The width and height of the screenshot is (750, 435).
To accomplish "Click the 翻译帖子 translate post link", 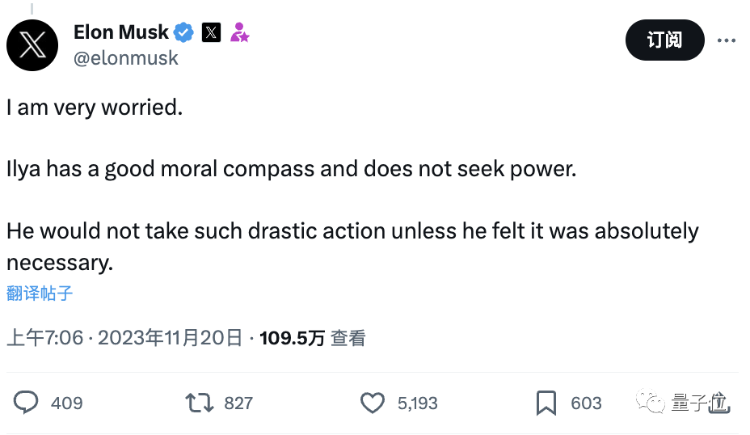I will click(x=40, y=293).
